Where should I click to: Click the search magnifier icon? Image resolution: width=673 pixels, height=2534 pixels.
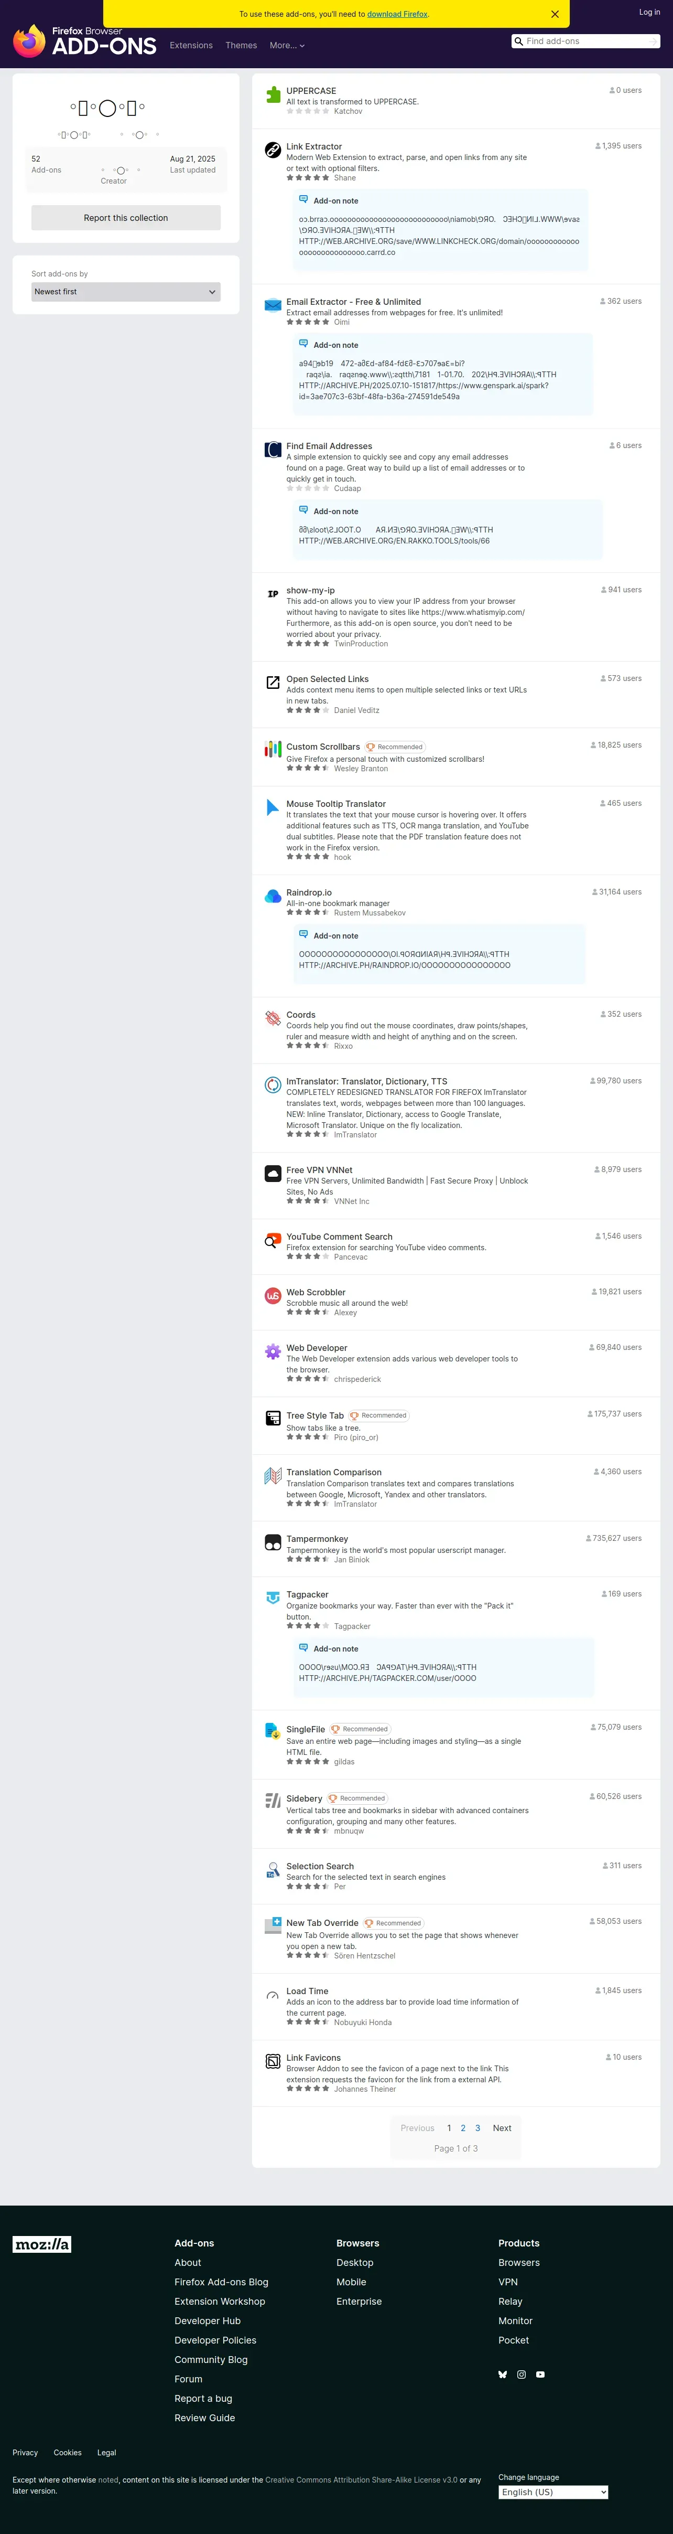point(519,41)
